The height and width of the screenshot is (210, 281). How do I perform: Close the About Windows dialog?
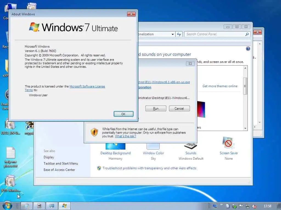click(131, 14)
